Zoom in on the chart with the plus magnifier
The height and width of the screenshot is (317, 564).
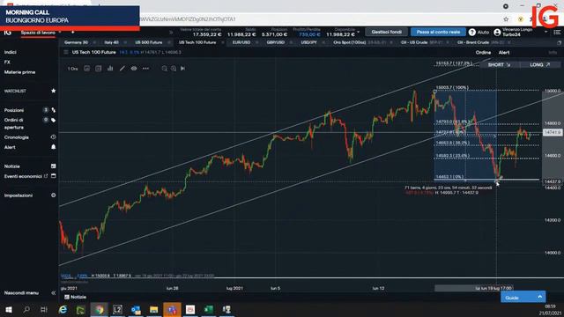tap(174, 69)
